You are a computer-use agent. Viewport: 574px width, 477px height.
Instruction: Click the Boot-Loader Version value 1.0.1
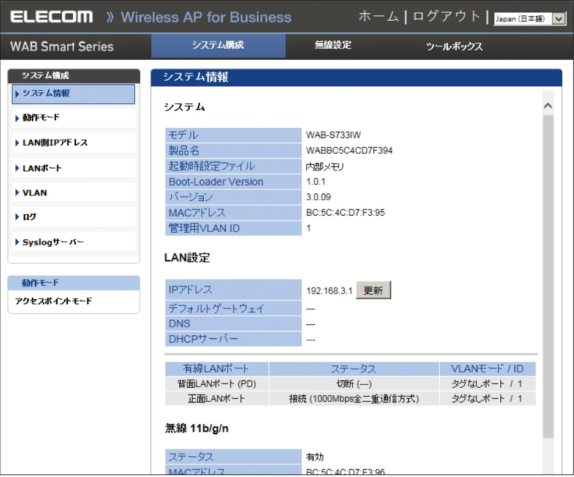coord(315,181)
